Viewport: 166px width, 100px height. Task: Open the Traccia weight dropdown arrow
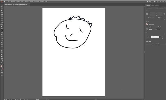(161, 27)
